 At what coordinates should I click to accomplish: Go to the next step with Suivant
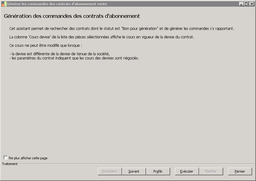coord(134,171)
